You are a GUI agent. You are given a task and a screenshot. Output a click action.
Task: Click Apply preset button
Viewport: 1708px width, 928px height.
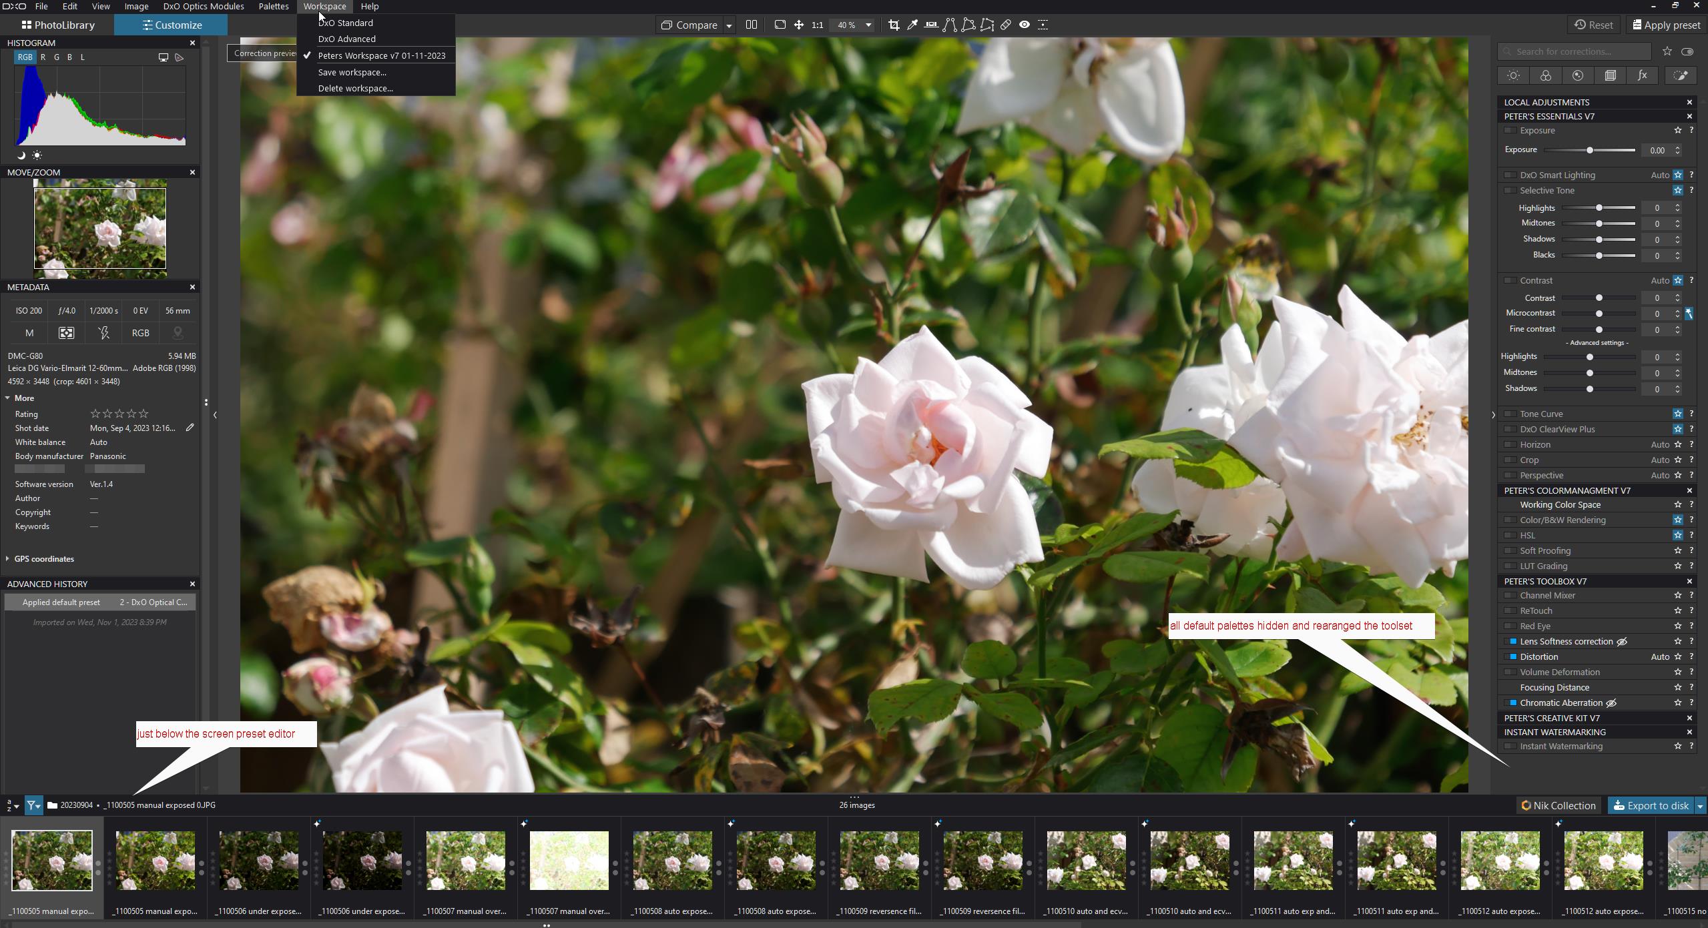[x=1666, y=25]
